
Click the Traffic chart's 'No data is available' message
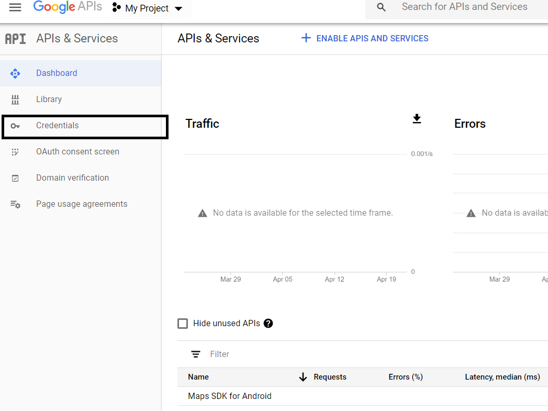click(x=303, y=213)
